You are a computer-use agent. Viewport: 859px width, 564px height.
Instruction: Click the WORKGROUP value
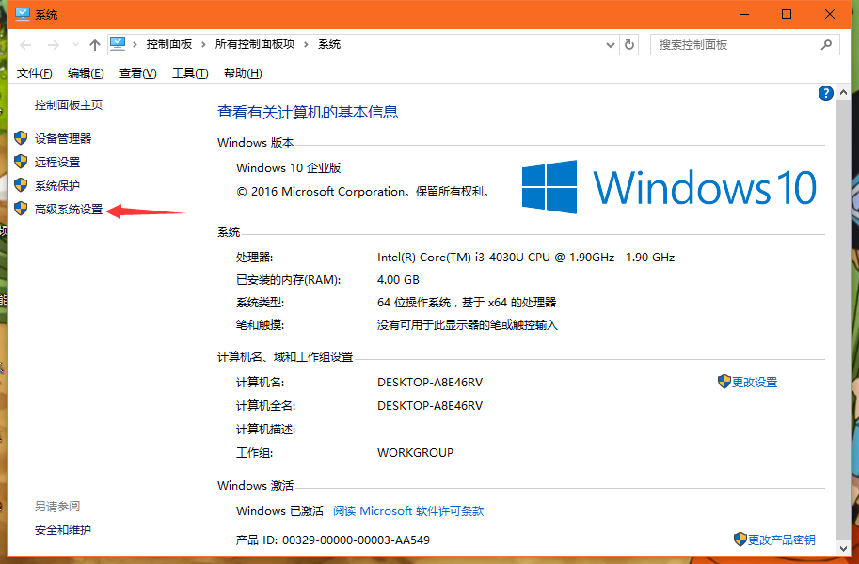[415, 453]
